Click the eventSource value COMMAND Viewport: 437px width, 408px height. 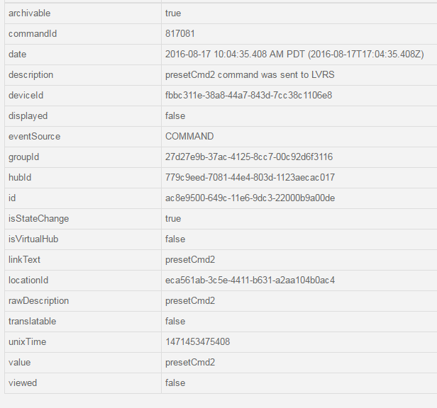(189, 137)
